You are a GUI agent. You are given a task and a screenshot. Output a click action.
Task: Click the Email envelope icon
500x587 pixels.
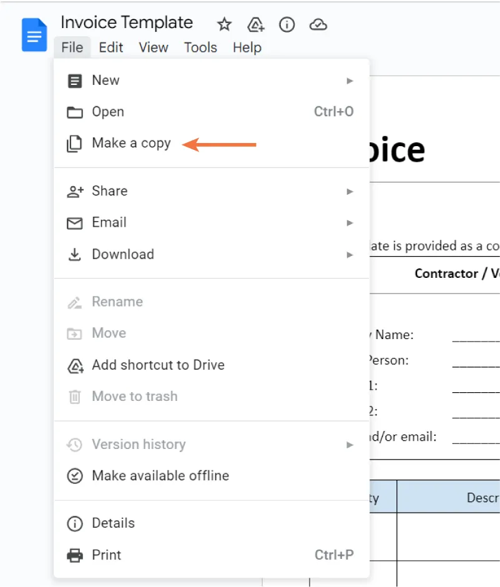click(75, 222)
